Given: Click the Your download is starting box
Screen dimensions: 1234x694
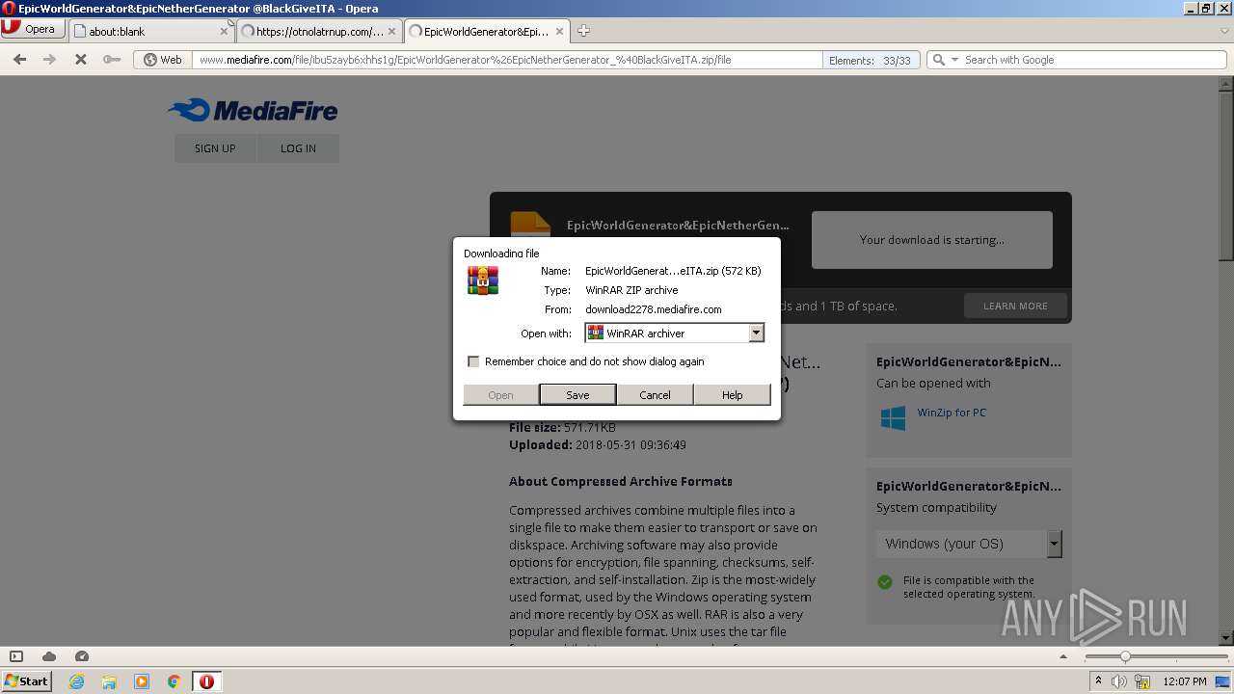Looking at the screenshot, I should tap(931, 240).
